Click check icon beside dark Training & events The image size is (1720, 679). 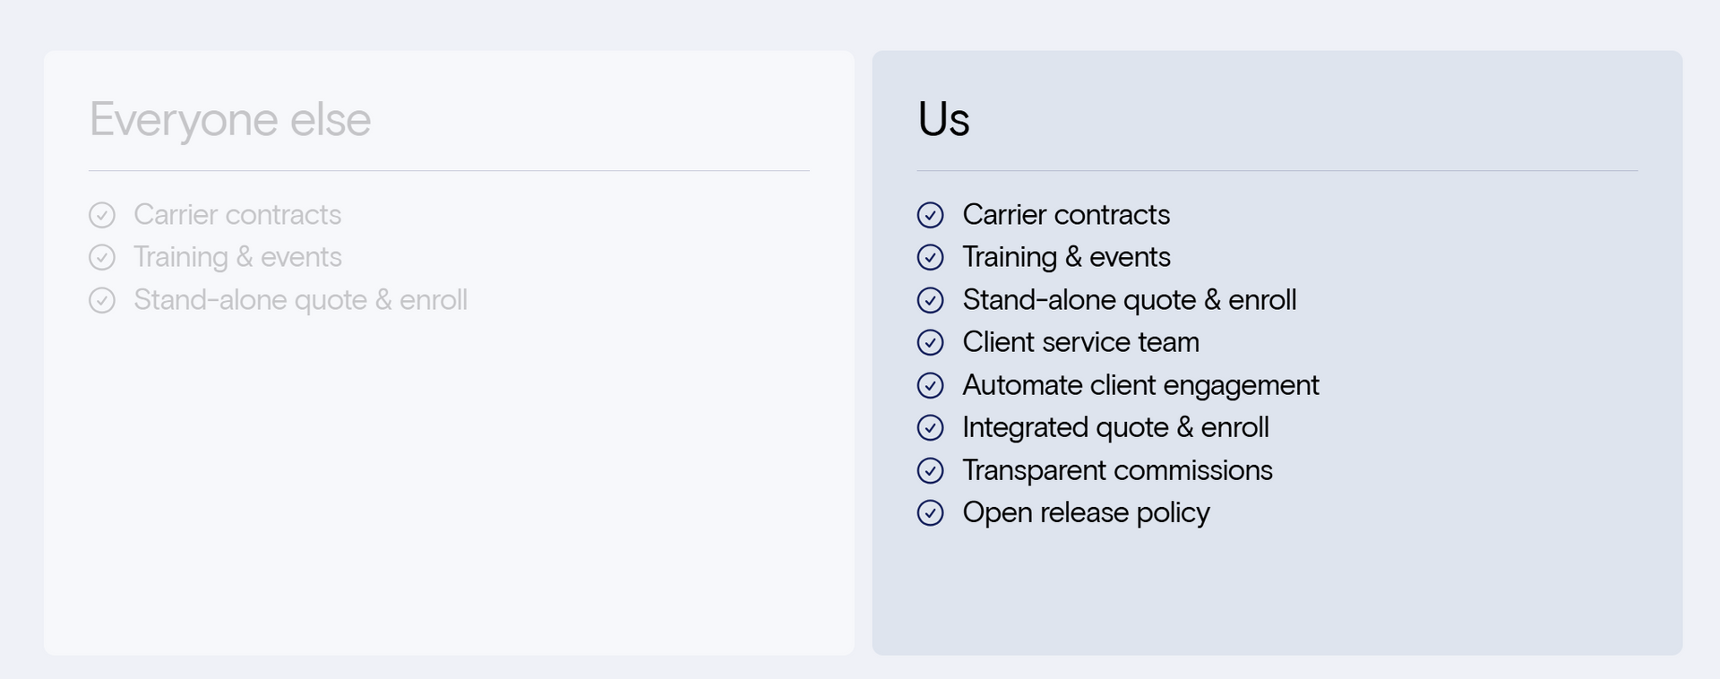pyautogui.click(x=930, y=257)
